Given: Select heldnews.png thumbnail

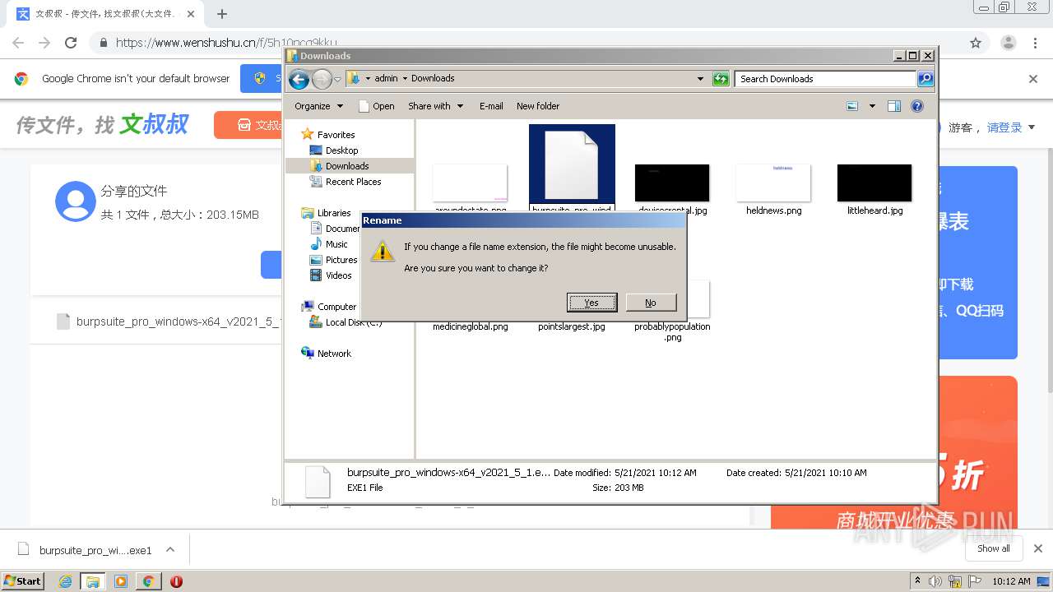Looking at the screenshot, I should 773,183.
